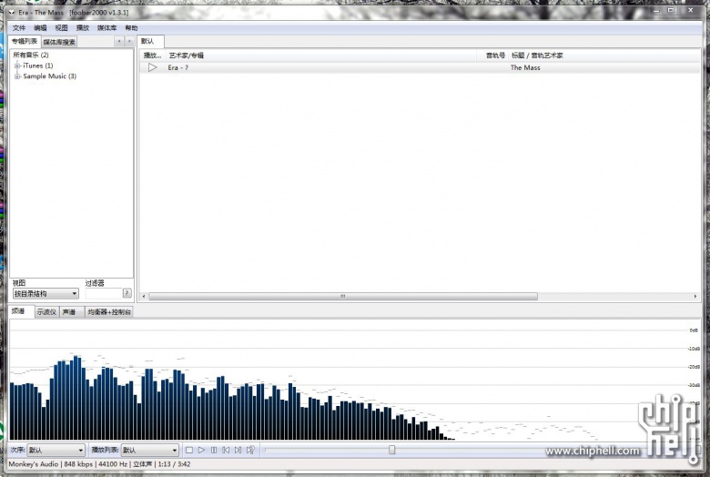Click The Mass title cell
Viewport: 710px width, 477px height.
pos(525,67)
